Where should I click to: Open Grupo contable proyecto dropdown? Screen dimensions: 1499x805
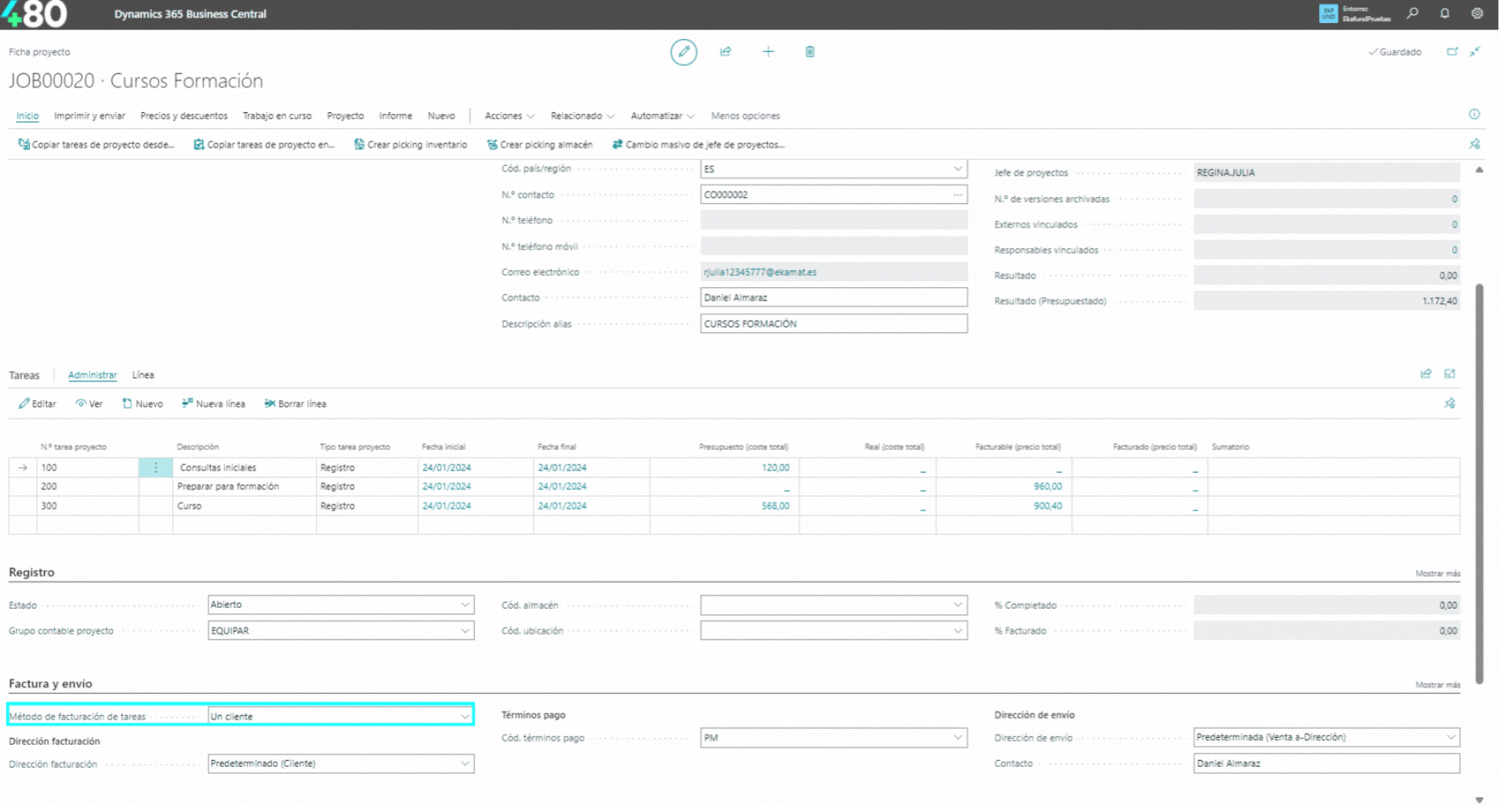pyautogui.click(x=465, y=631)
